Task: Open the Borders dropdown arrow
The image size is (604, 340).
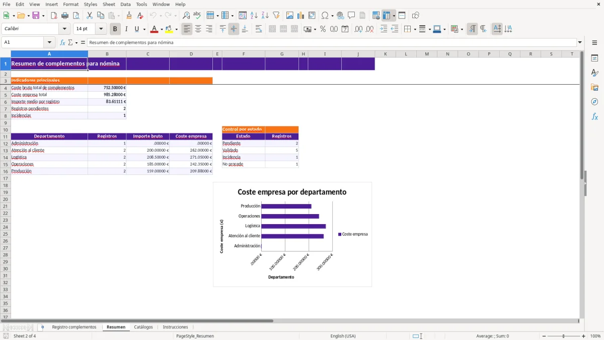Action: click(x=414, y=29)
